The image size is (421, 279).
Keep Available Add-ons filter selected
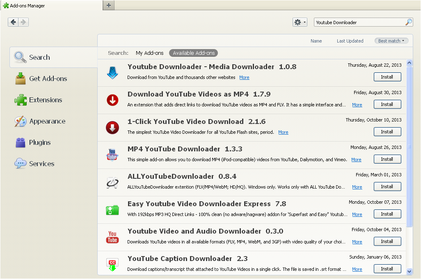pos(193,53)
